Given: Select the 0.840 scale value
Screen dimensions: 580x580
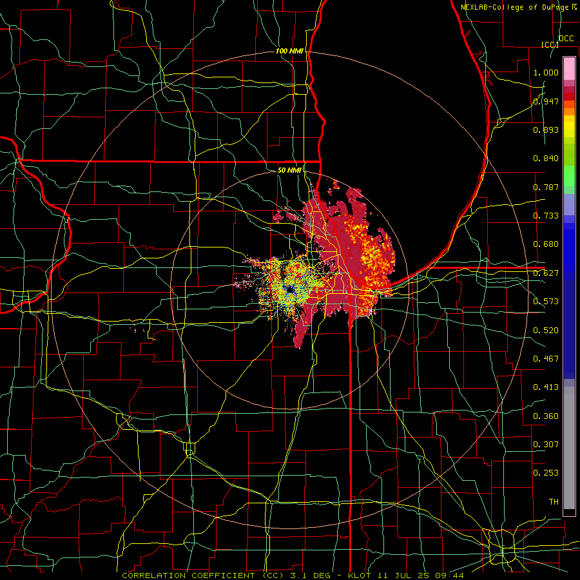Looking at the screenshot, I should [546, 159].
